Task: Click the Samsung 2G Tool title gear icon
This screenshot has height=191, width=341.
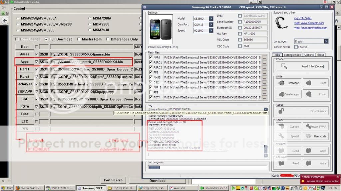Action: click(145, 7)
